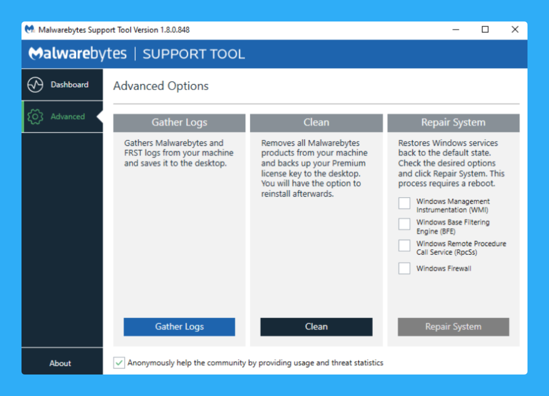Click the Gather Logs description text
This screenshot has height=396, width=549.
click(x=179, y=153)
